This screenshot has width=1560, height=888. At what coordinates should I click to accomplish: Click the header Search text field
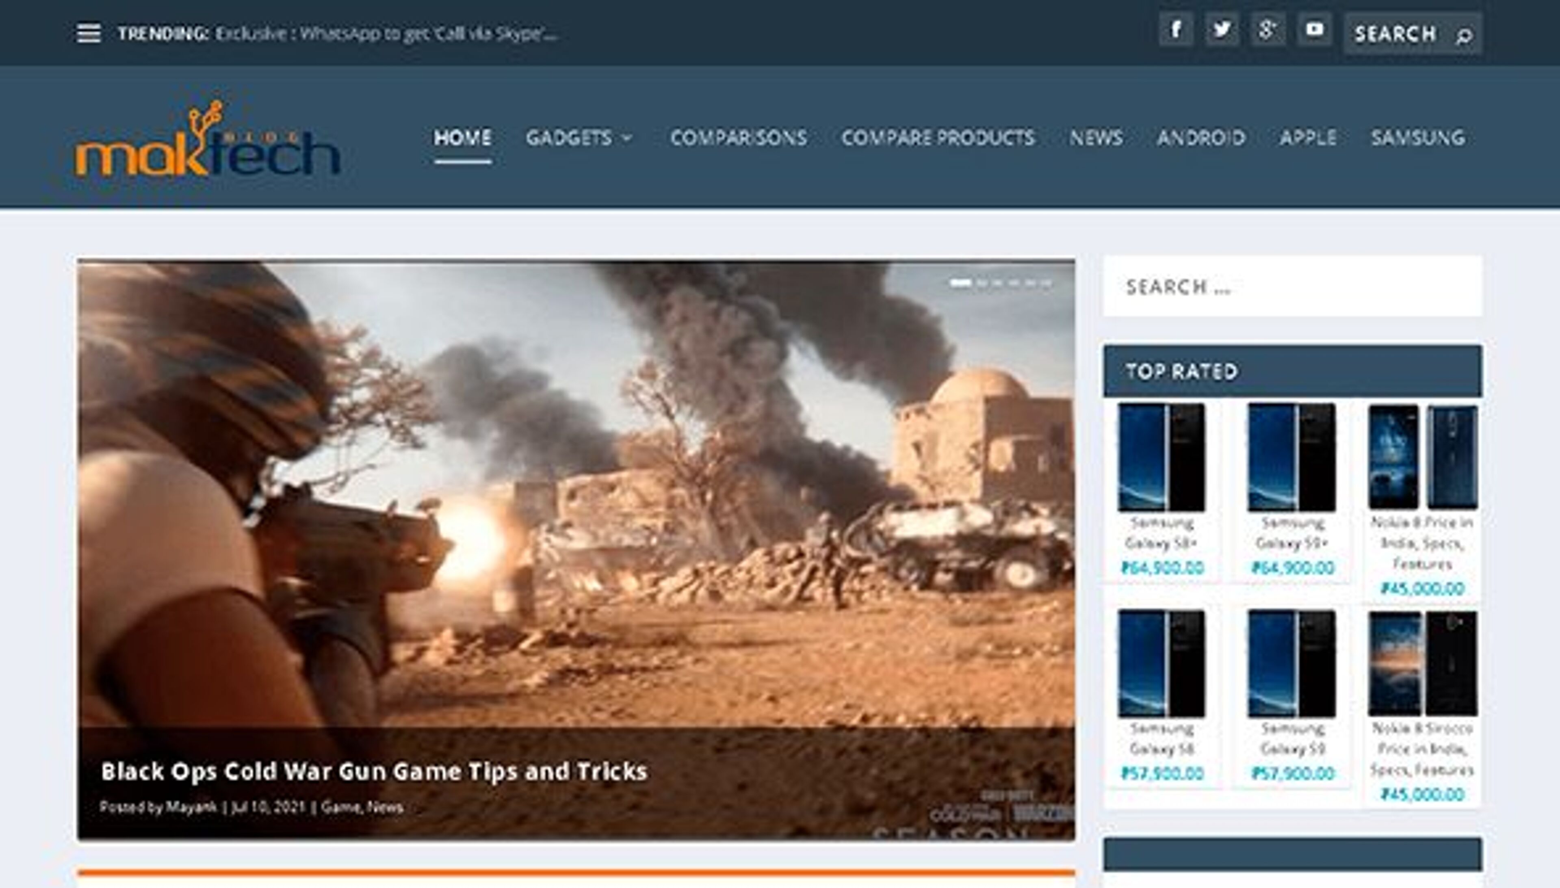(1395, 34)
